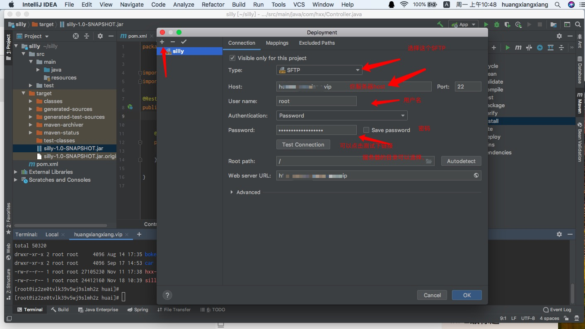The image size is (585, 329).
Task: Mark server as default with checkmark icon
Action: (184, 42)
